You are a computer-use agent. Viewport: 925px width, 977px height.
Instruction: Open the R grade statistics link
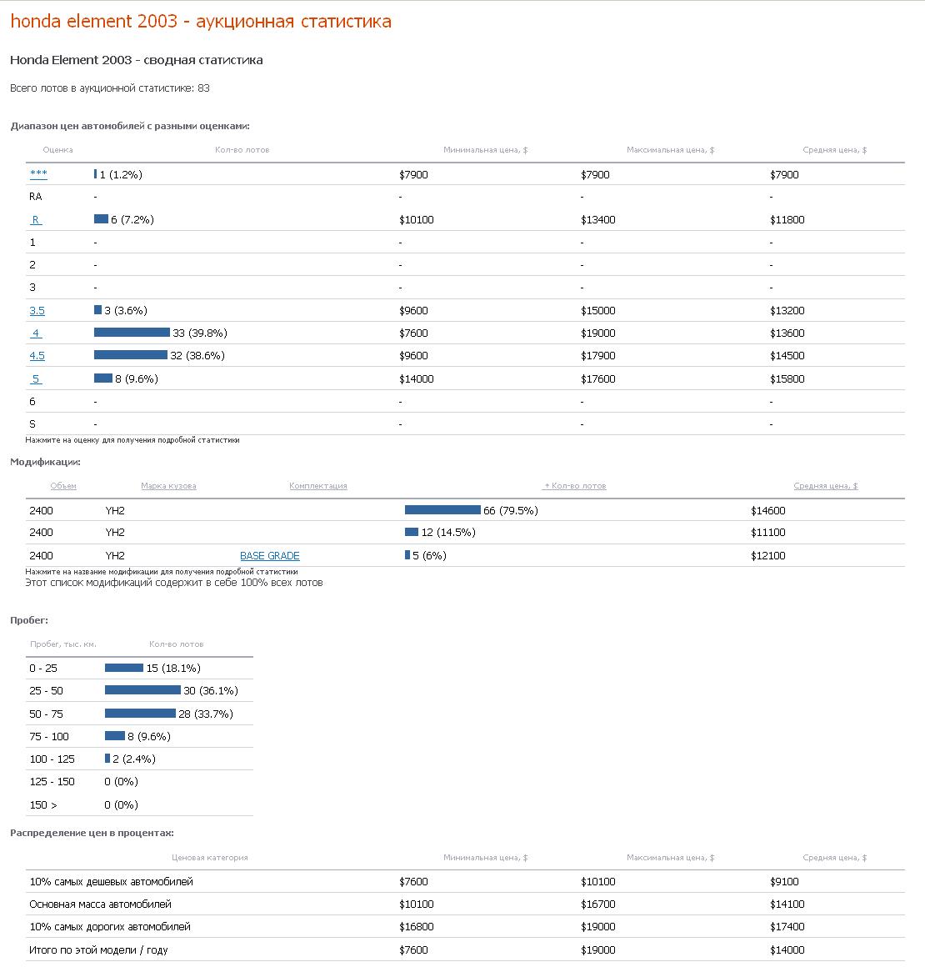click(x=36, y=220)
